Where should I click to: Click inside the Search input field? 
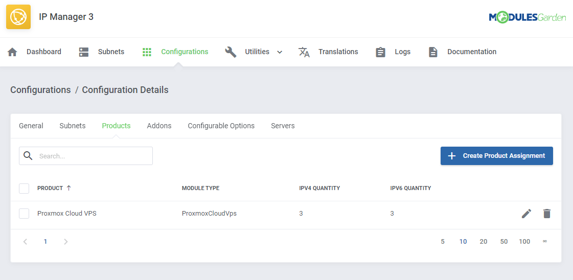coord(86,156)
